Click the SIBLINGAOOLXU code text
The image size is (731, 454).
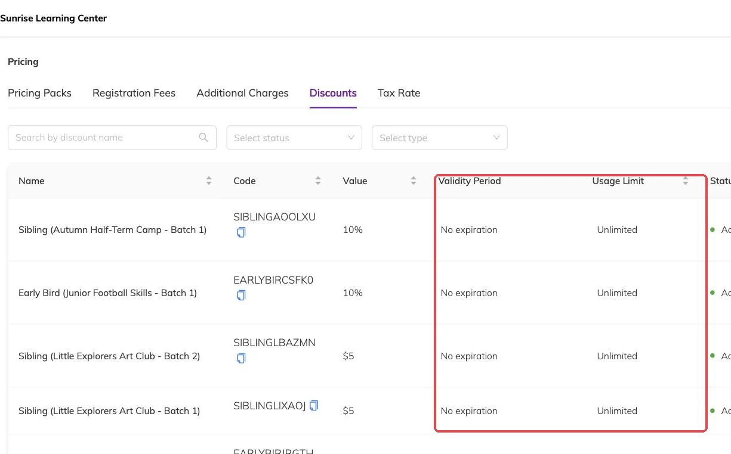(x=274, y=217)
